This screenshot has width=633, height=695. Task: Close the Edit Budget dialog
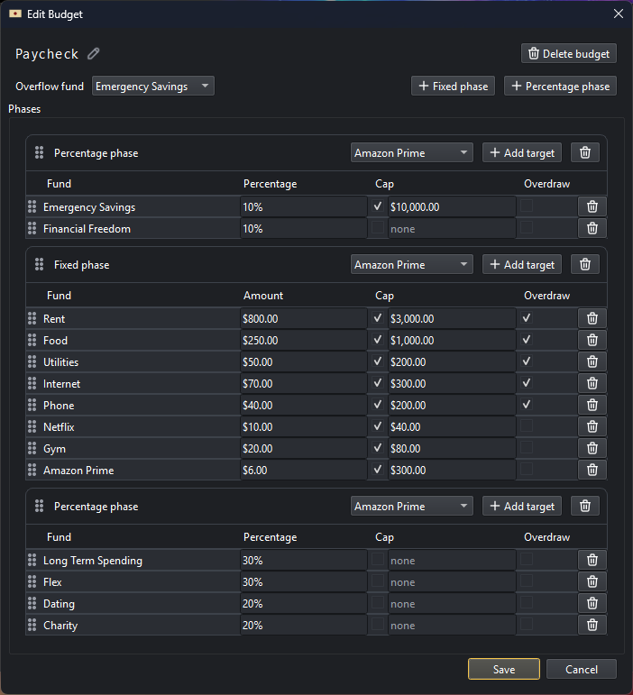point(619,14)
